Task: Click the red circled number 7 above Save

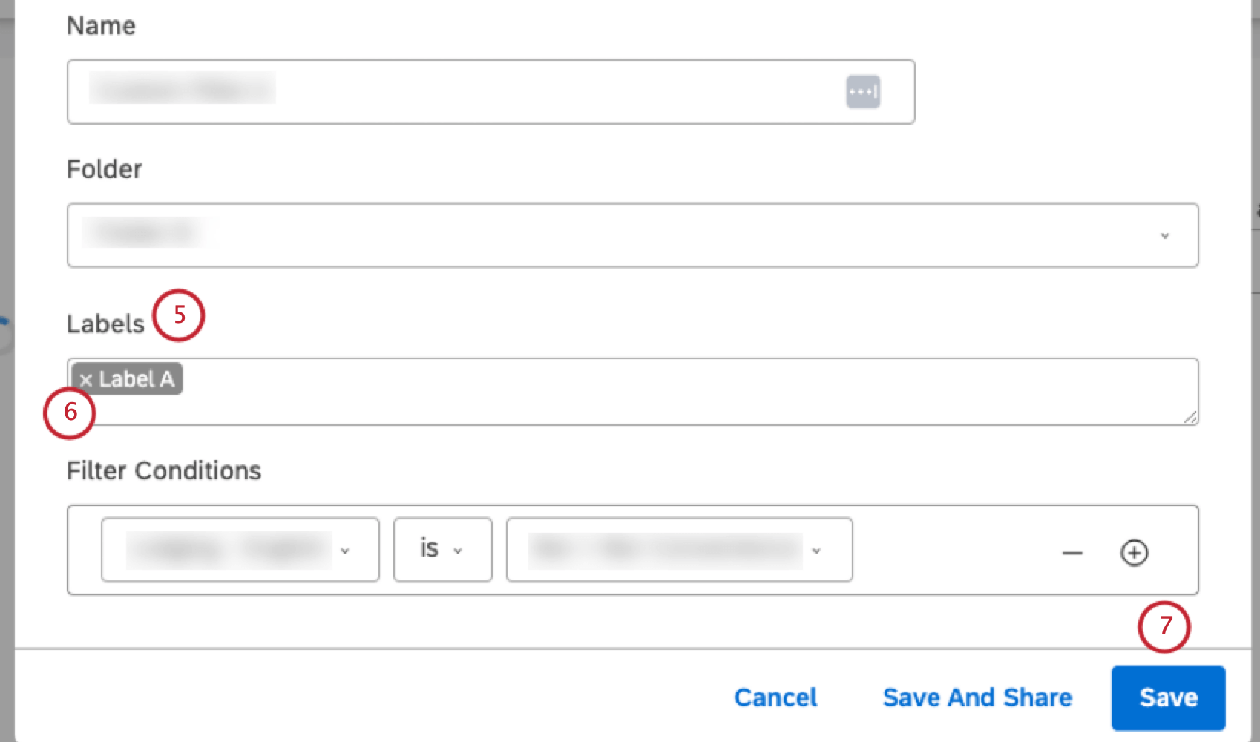Action: coord(1165,627)
